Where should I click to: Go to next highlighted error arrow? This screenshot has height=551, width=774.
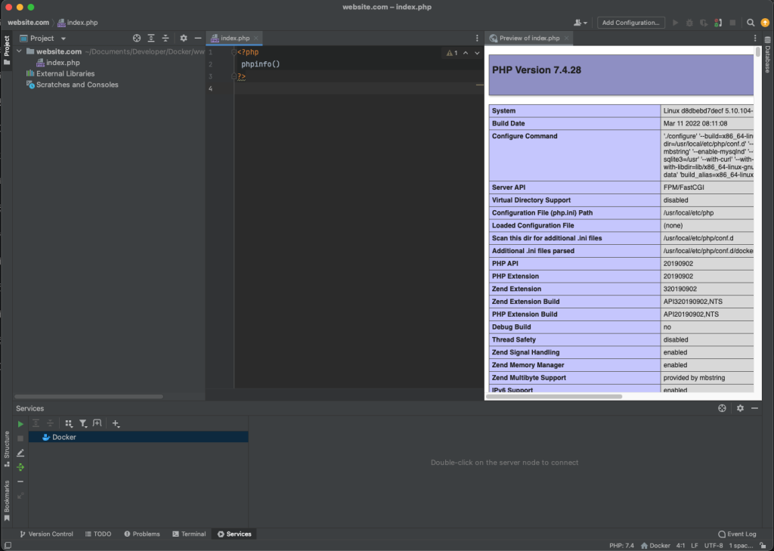click(x=477, y=53)
